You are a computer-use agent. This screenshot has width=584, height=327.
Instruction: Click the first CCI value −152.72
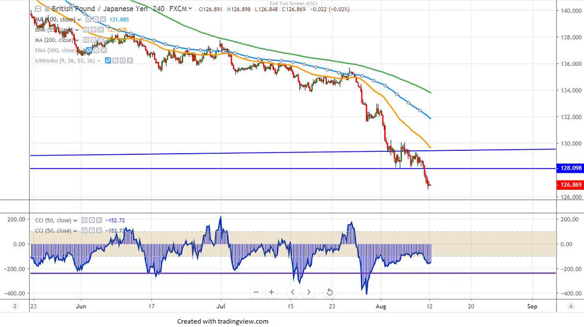point(115,221)
